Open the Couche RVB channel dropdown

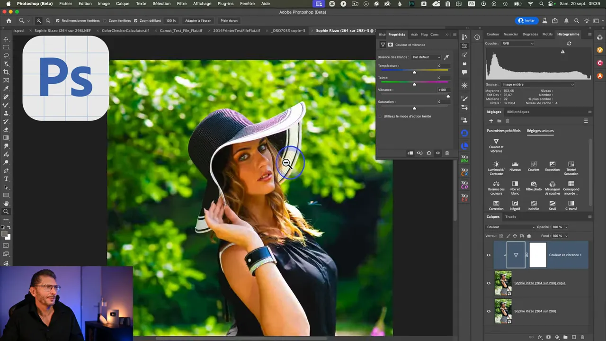tap(517, 44)
